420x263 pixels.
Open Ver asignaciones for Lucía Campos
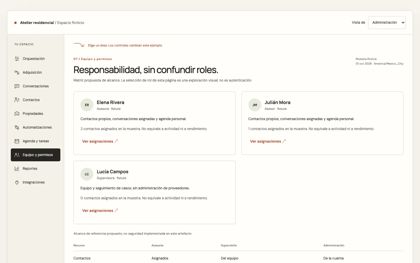click(100, 211)
